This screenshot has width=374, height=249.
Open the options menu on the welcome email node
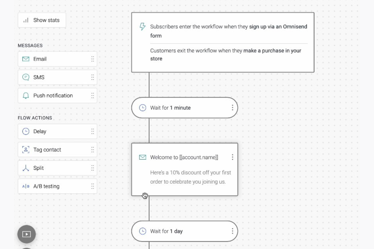[232, 157]
